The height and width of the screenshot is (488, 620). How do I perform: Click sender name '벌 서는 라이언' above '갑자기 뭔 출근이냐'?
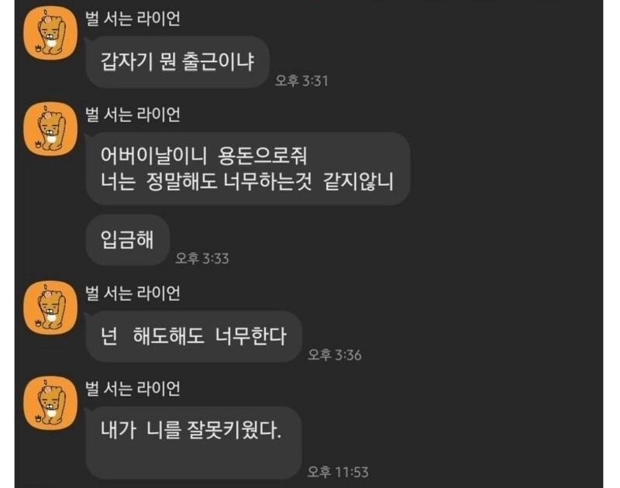(133, 19)
